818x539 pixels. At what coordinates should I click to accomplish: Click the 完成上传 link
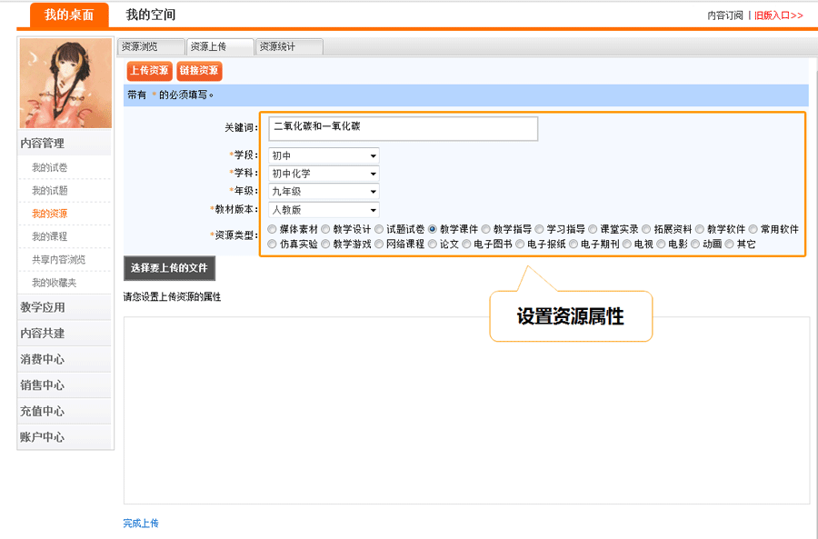pos(141,524)
